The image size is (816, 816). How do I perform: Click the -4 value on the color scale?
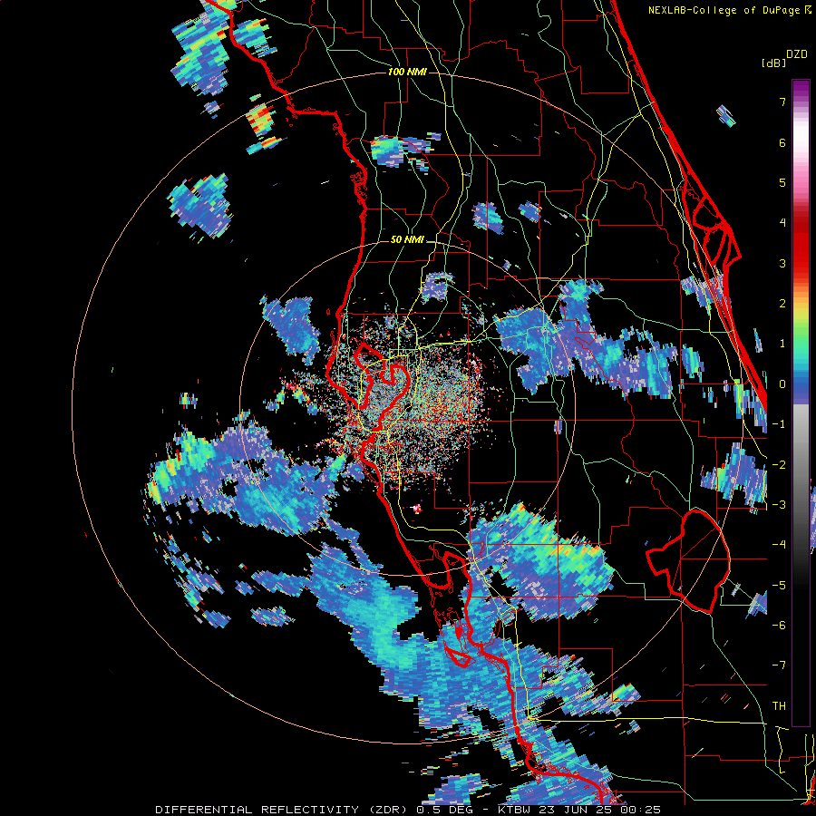pos(779,545)
